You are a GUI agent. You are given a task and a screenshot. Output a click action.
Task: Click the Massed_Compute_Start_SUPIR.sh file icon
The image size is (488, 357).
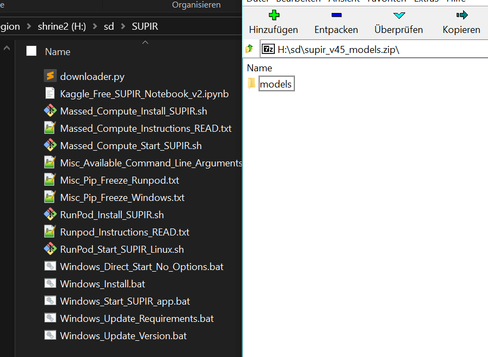coord(50,145)
